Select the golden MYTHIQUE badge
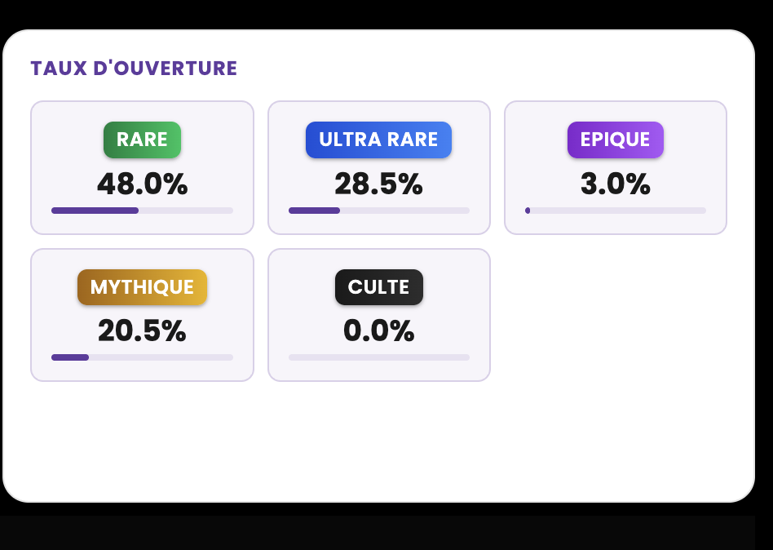773x550 pixels. coord(142,287)
